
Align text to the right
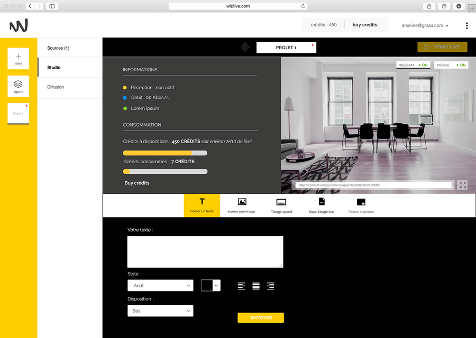270,286
